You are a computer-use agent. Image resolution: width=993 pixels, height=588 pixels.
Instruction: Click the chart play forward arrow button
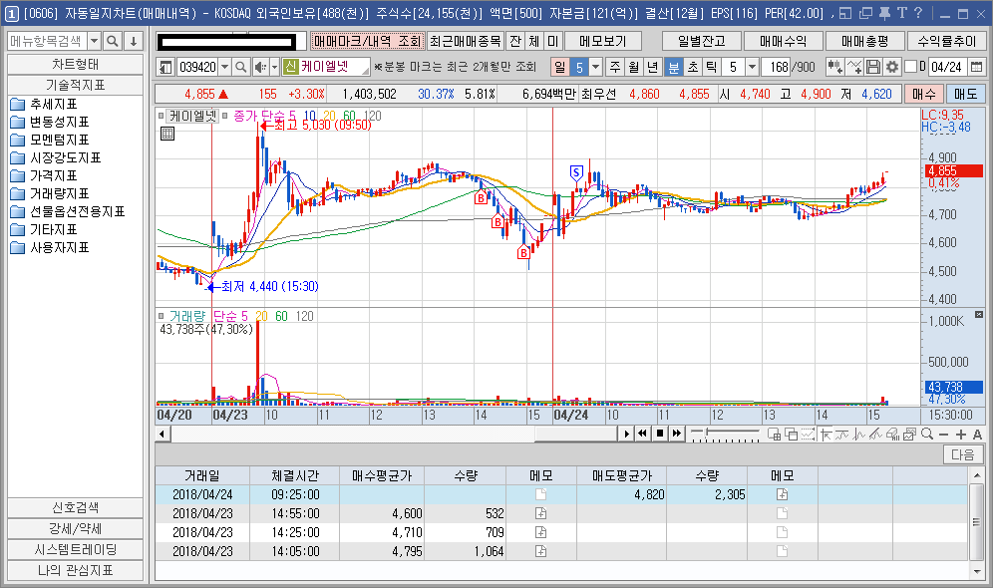pos(627,434)
